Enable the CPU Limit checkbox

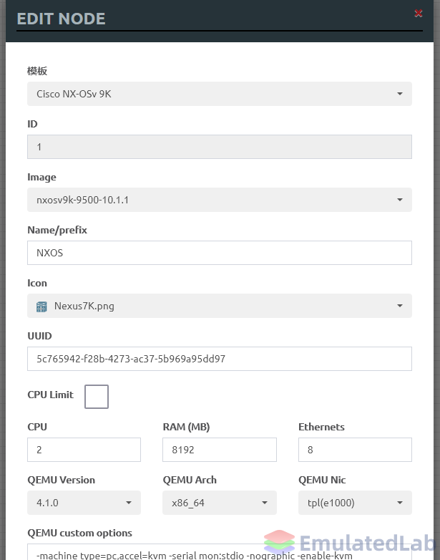coord(97,397)
